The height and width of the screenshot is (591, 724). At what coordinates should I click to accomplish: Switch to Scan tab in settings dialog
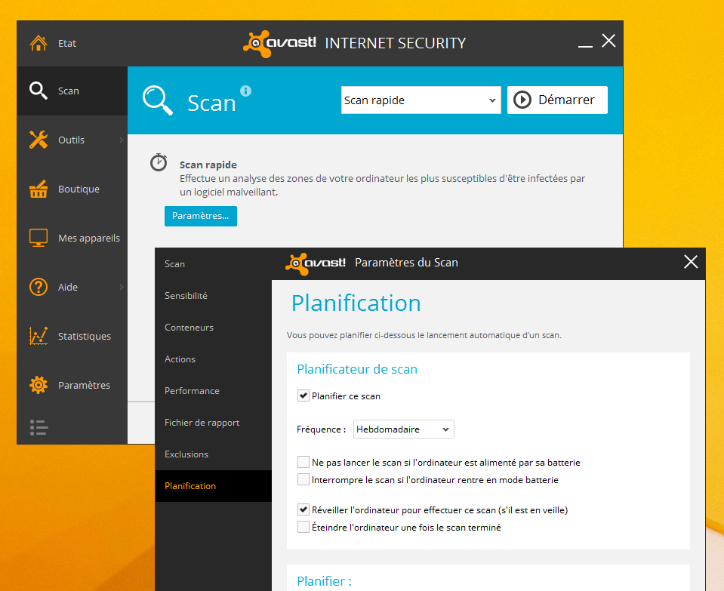coord(214,263)
